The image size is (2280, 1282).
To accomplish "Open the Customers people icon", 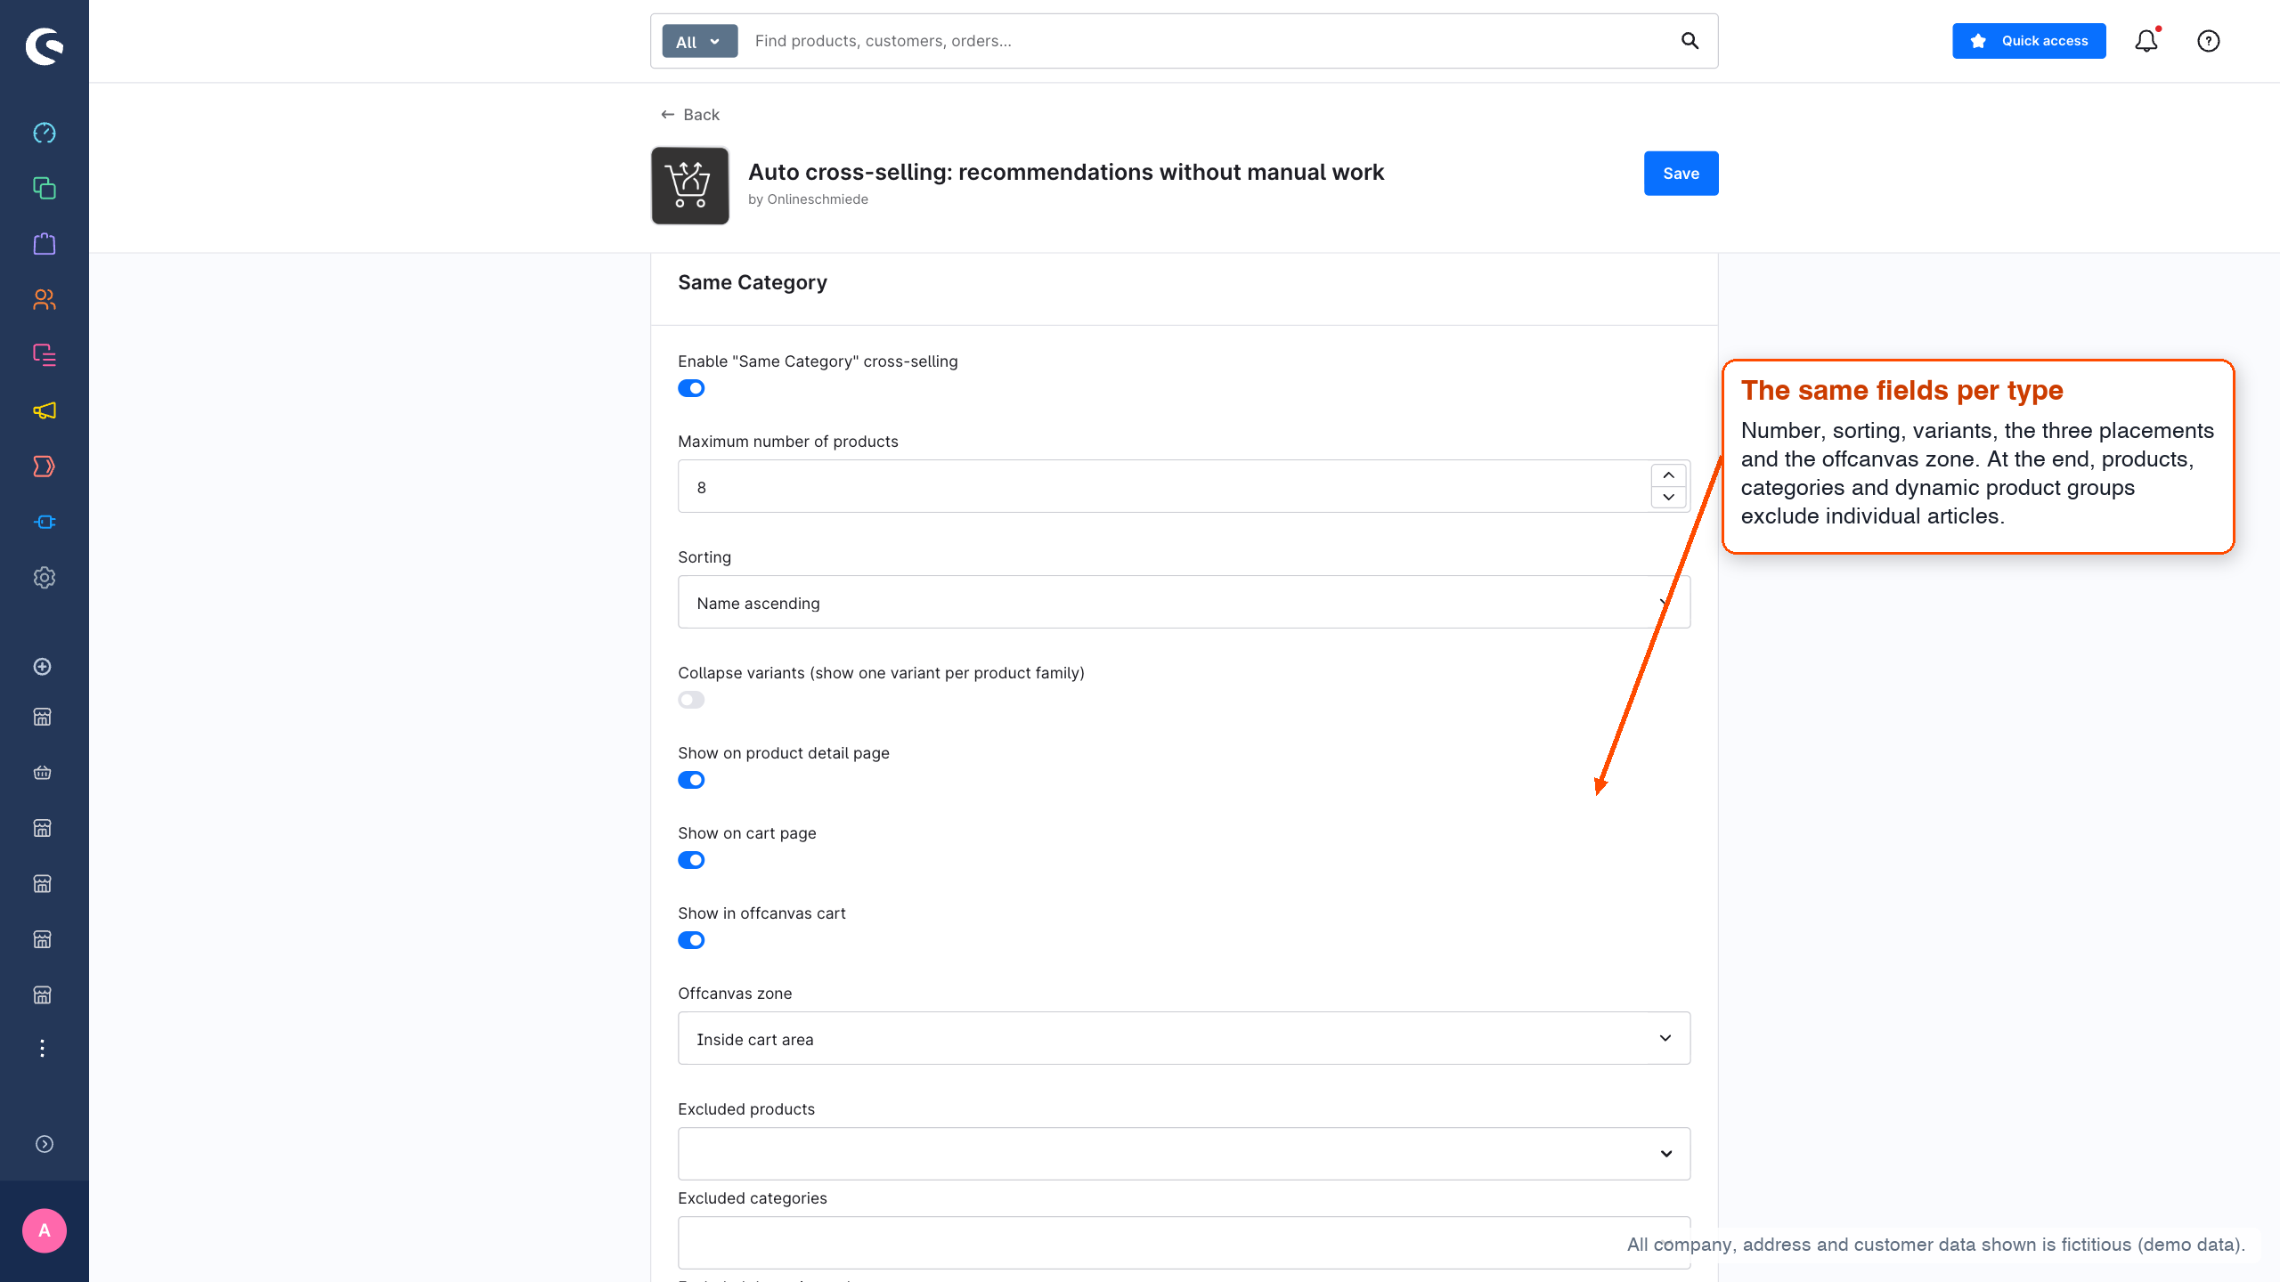I will pyautogui.click(x=45, y=299).
